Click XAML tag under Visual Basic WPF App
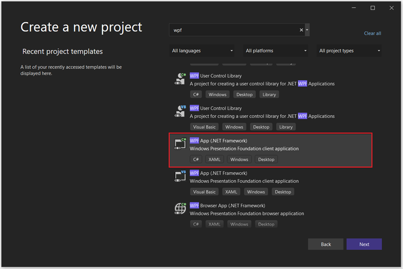The image size is (403, 269). 231,192
